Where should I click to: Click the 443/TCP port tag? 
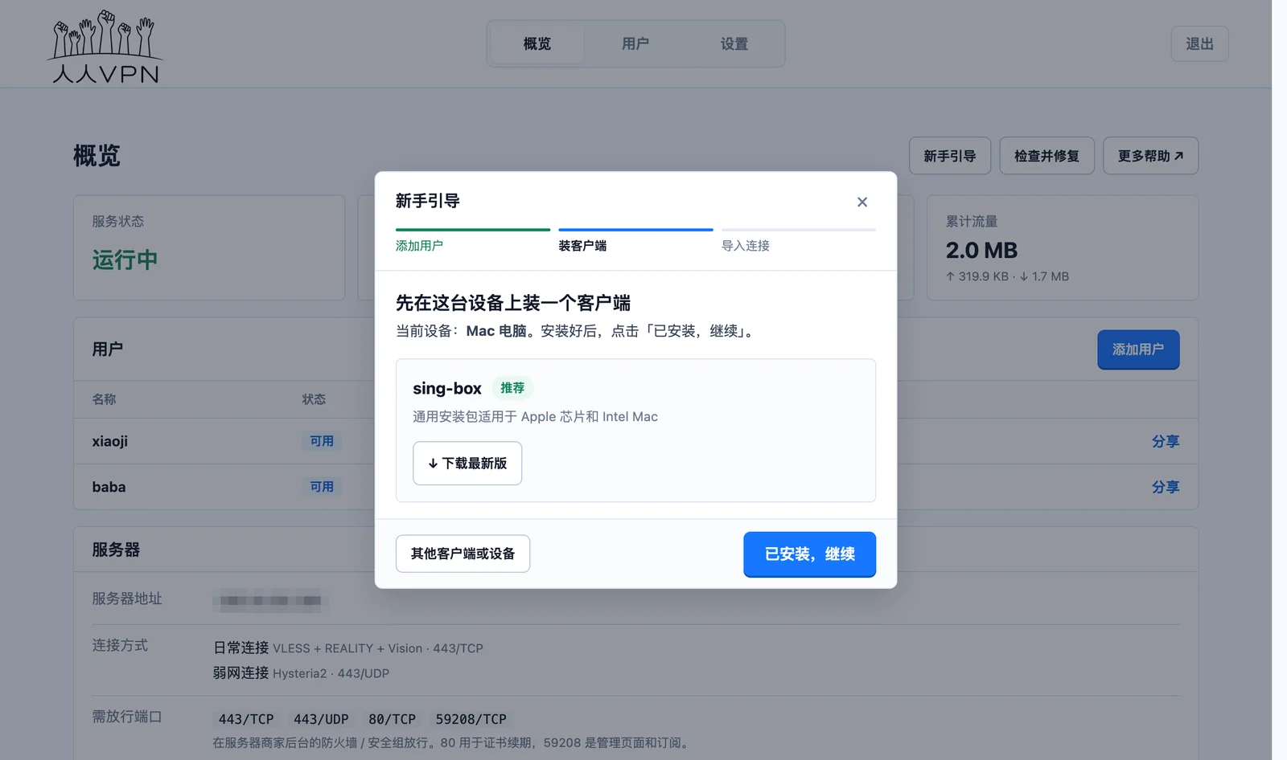coord(246,719)
